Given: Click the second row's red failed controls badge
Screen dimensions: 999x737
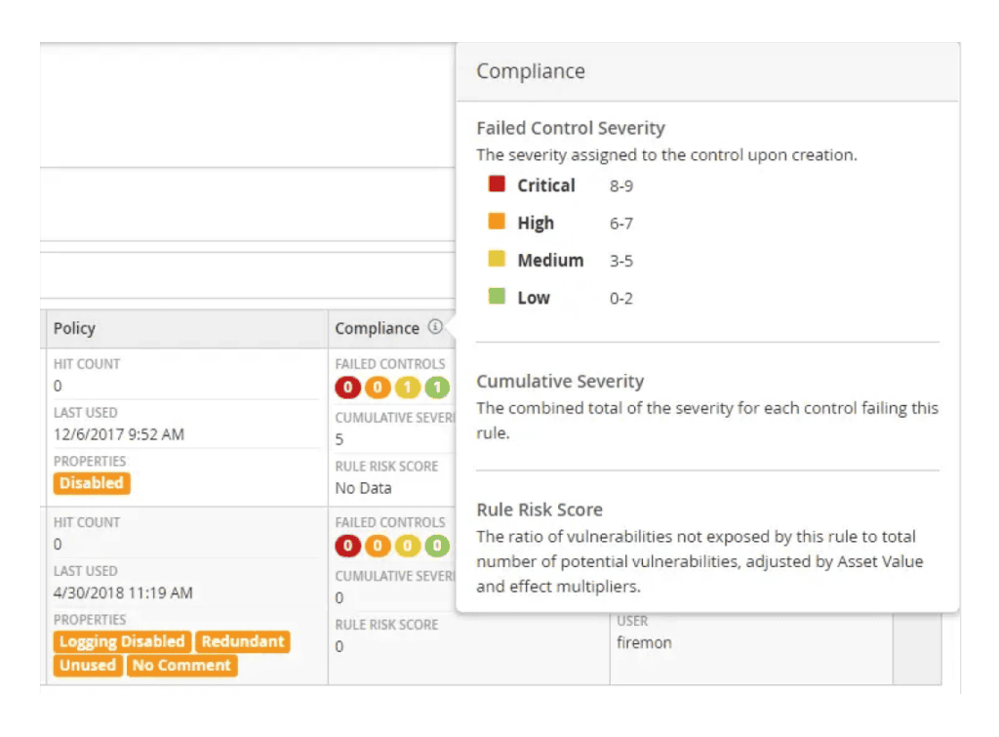Looking at the screenshot, I should tap(347, 546).
